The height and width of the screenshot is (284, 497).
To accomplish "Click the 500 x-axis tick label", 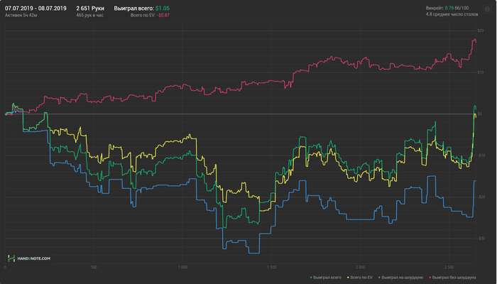I will [x=94, y=267].
